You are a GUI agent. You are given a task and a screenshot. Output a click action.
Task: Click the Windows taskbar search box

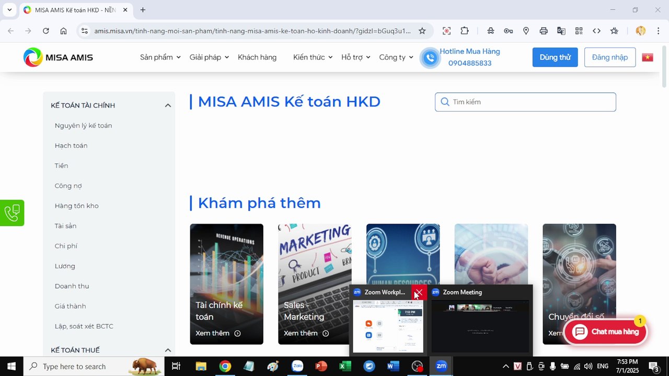[93, 366]
